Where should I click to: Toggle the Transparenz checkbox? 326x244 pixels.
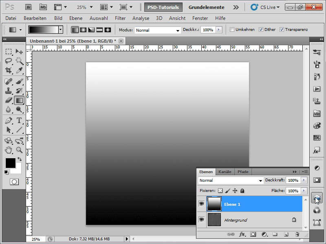click(282, 29)
